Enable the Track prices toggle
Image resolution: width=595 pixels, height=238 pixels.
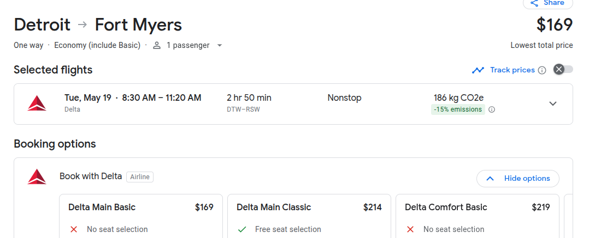click(x=563, y=69)
